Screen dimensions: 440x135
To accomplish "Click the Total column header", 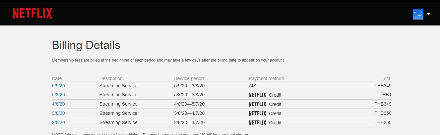I will [x=386, y=78].
